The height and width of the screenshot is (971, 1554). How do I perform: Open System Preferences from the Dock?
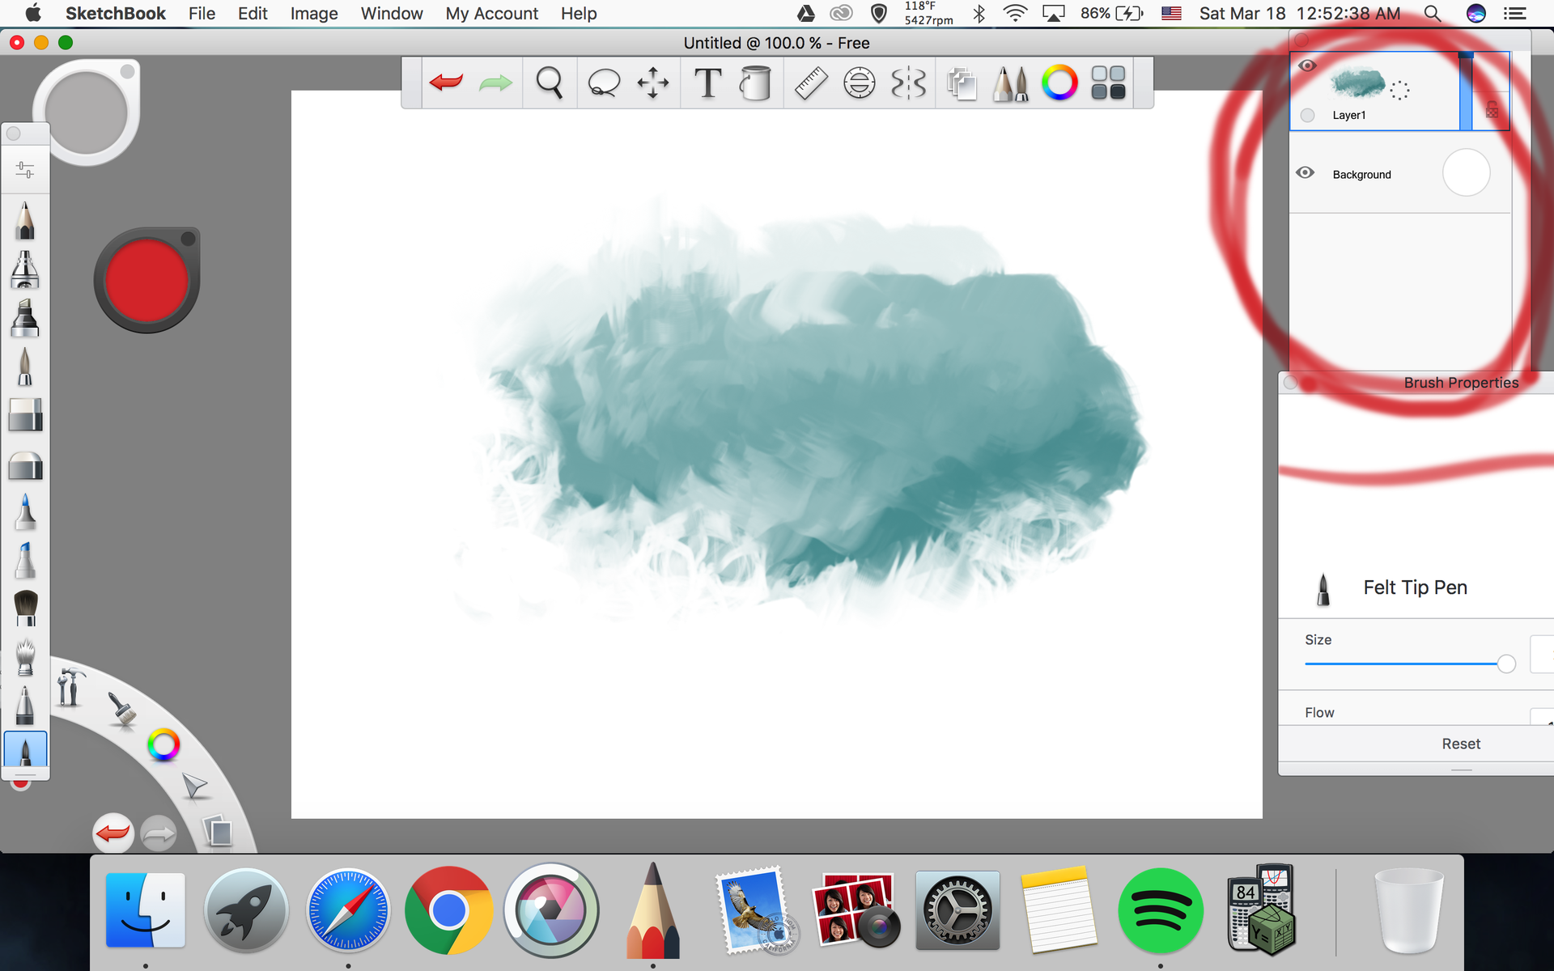click(x=957, y=910)
